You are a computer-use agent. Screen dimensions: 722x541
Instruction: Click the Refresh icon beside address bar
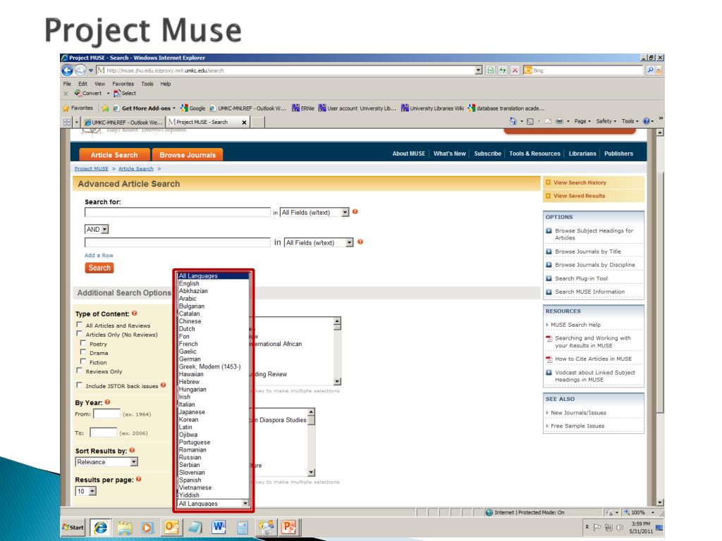[x=503, y=70]
